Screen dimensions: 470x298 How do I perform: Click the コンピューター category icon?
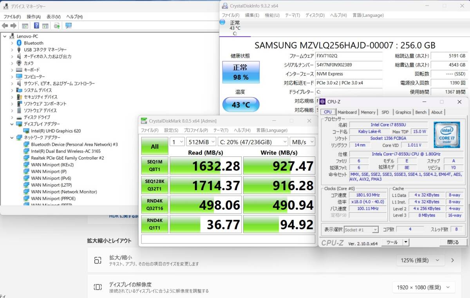[19, 76]
